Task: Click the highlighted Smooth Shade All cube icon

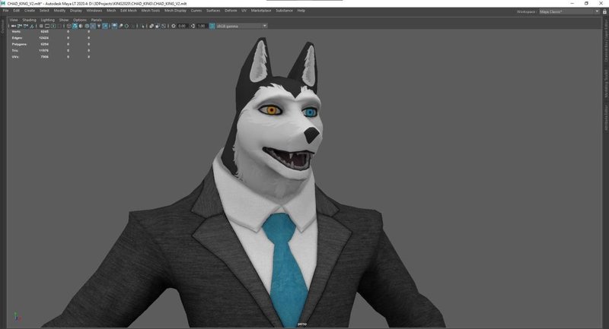Action: pos(75,26)
